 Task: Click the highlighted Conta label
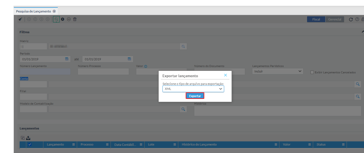24,79
